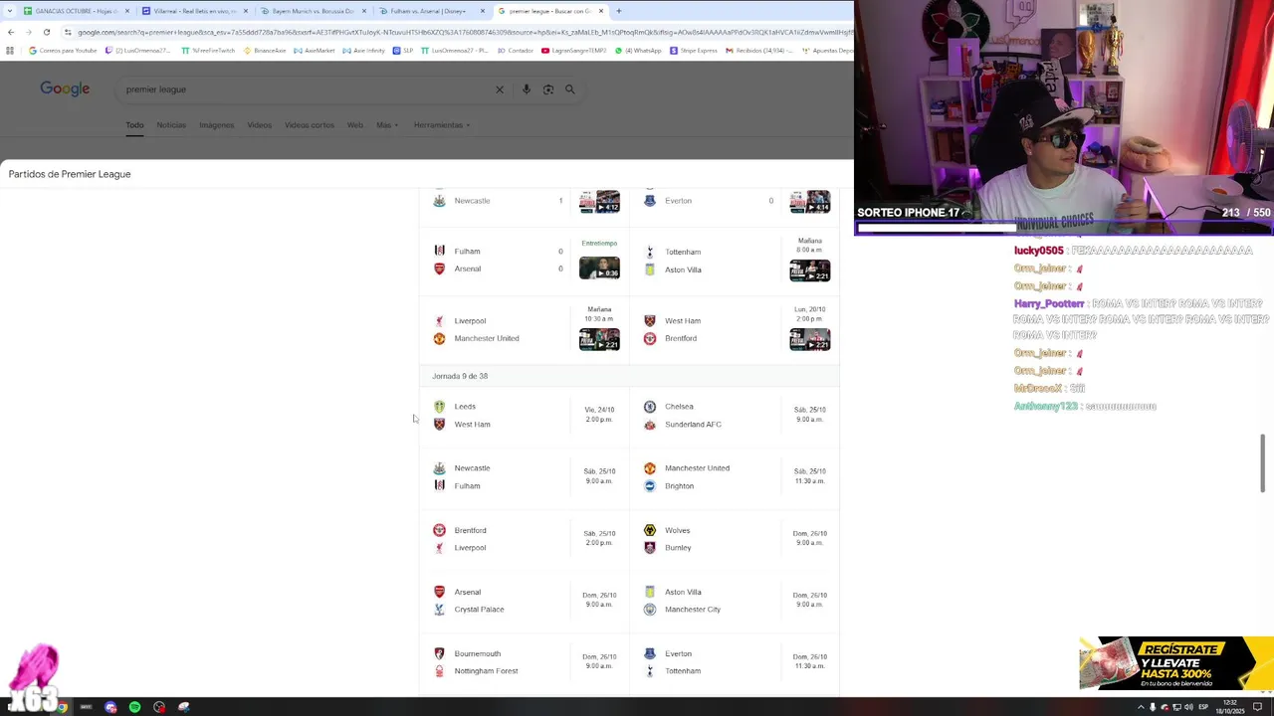Screen dimensions: 1274x716
Task: Click the Jornada 9 de 38 heading
Action: (460, 376)
